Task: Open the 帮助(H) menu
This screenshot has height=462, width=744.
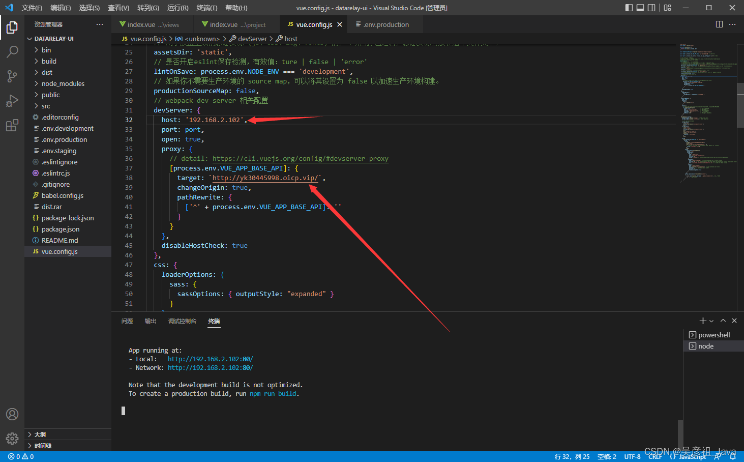Action: [236, 8]
